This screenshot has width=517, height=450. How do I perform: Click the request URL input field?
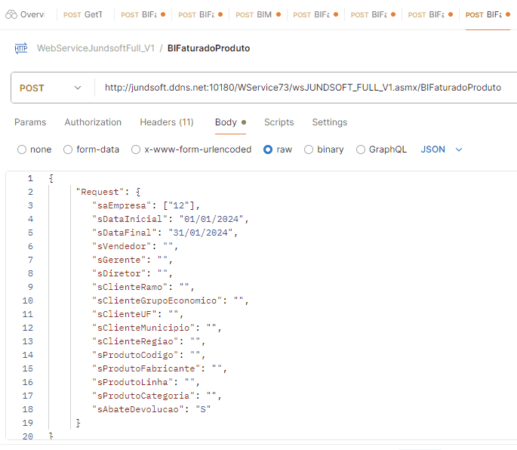[302, 88]
